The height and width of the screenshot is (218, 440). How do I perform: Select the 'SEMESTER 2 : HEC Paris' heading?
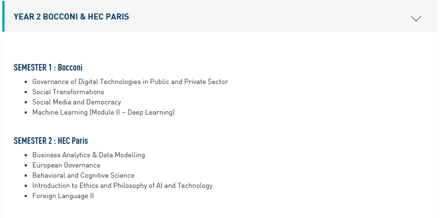point(51,141)
